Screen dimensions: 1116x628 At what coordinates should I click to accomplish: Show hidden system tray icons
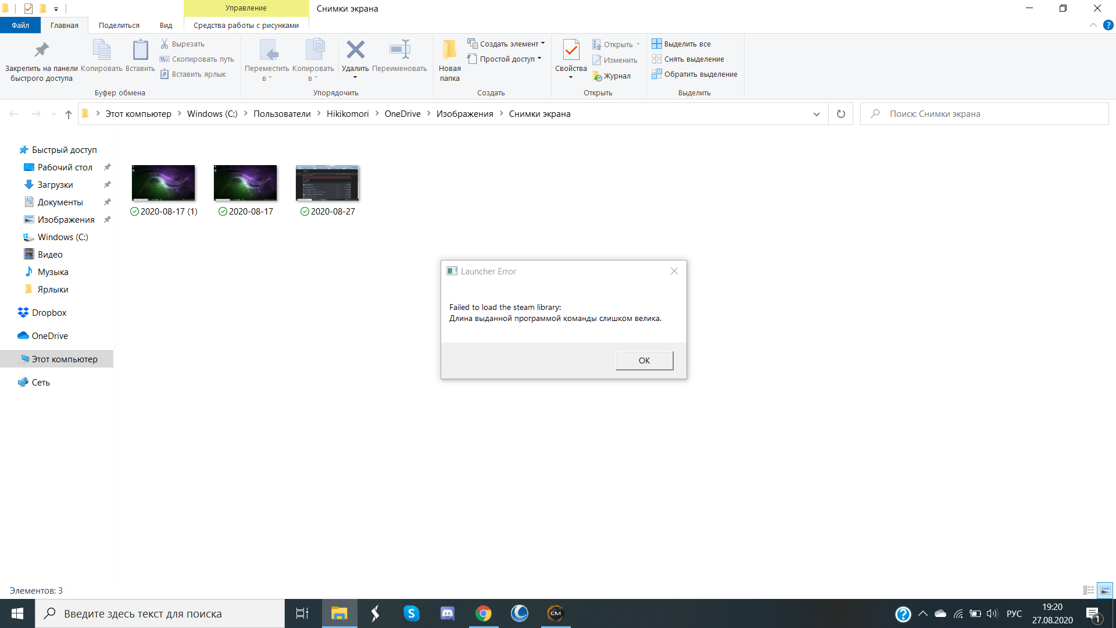point(923,613)
